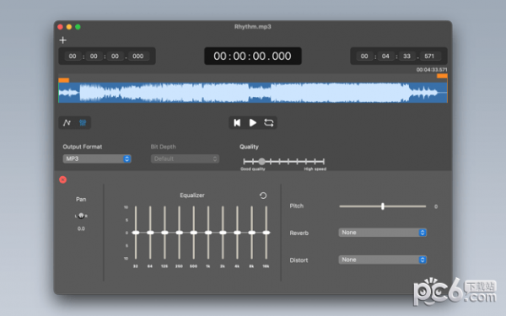Open the Bit Depth Default dropdown
Screen dimensions: 506x316
click(x=185, y=158)
